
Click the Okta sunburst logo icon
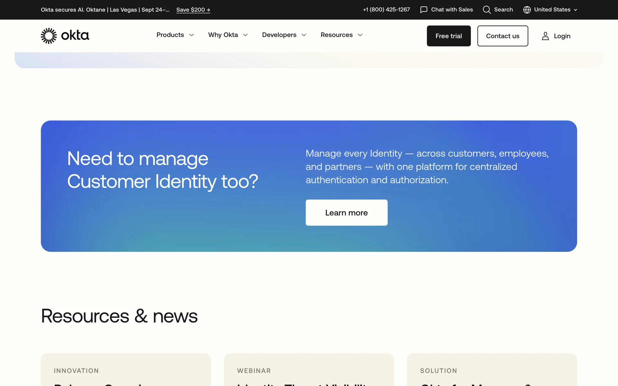tap(49, 36)
